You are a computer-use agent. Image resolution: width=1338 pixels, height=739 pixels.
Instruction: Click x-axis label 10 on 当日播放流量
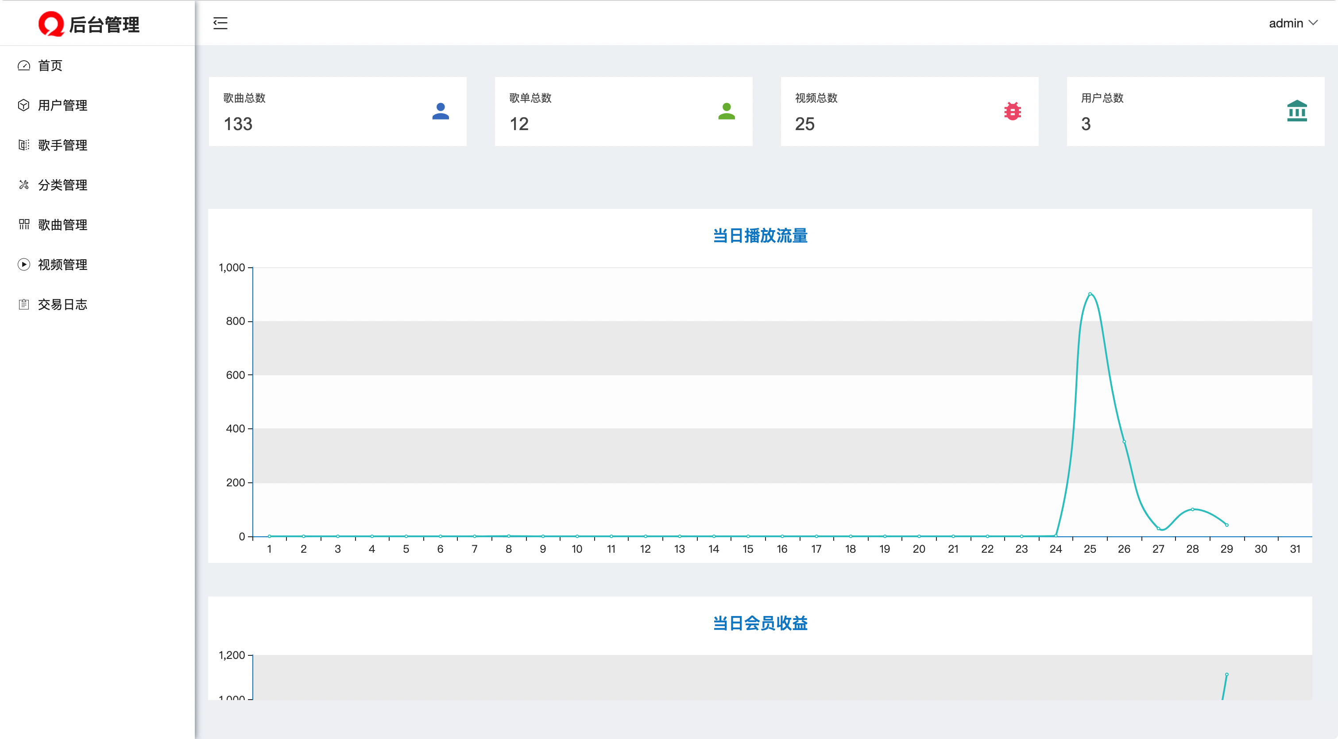(576, 549)
